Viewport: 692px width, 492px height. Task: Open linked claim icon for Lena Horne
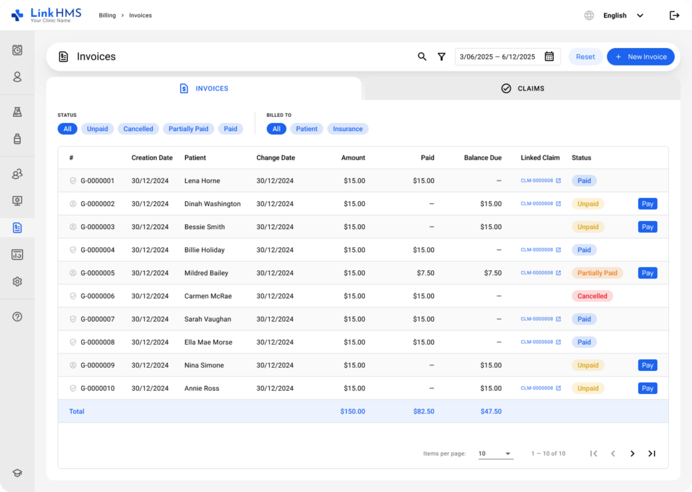pyautogui.click(x=558, y=180)
